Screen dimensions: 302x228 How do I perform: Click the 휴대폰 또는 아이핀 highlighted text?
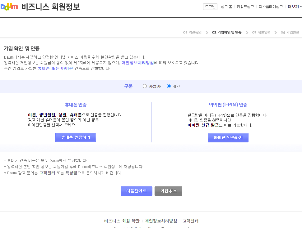[x=55, y=68]
